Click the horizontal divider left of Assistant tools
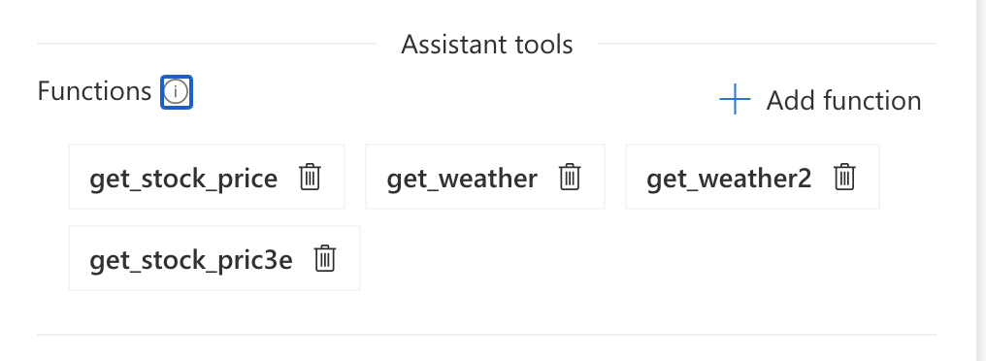 (x=207, y=44)
